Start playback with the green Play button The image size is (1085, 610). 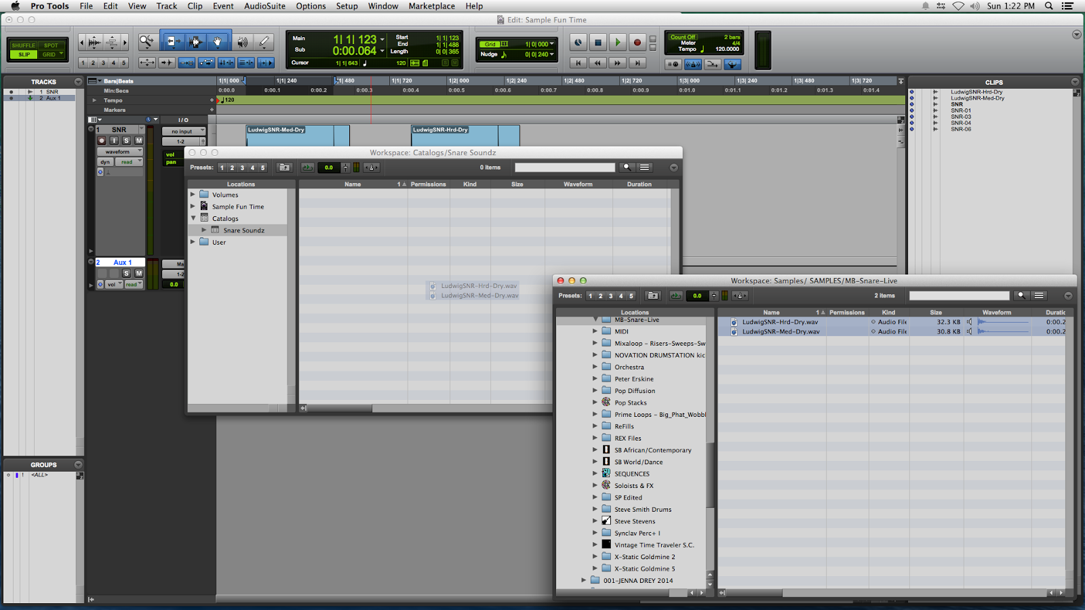click(x=617, y=43)
